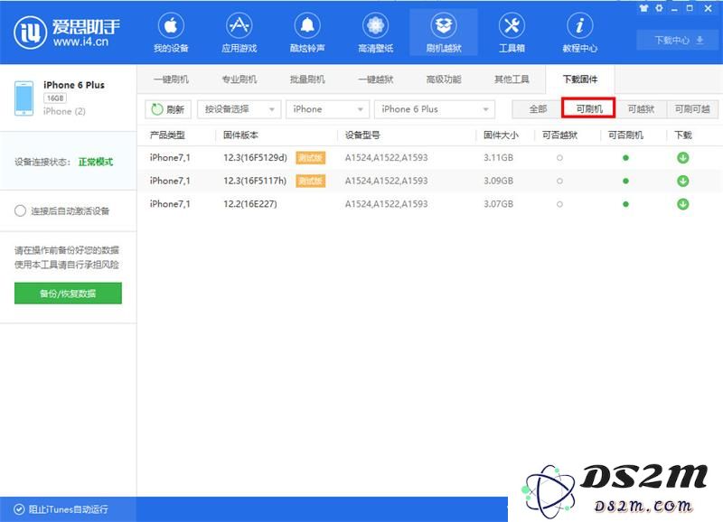
Task: Click 3.11GB firmware size cell
Action: tap(498, 157)
